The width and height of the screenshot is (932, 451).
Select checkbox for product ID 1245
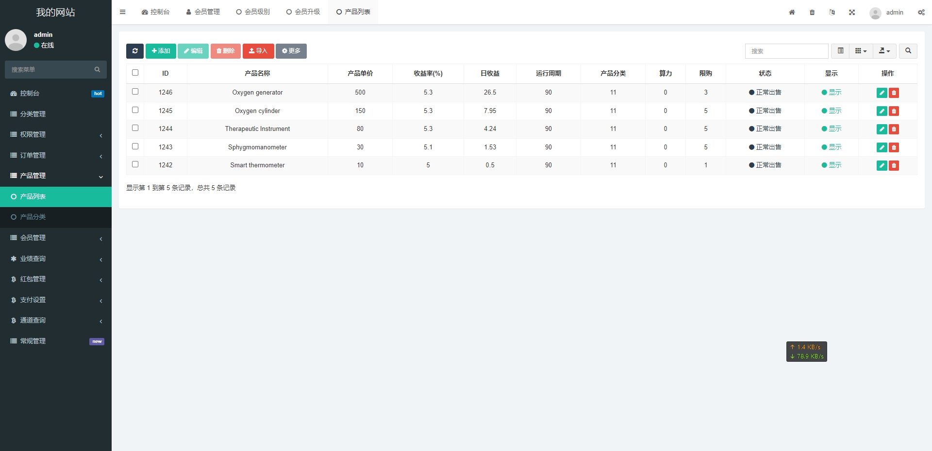(135, 110)
